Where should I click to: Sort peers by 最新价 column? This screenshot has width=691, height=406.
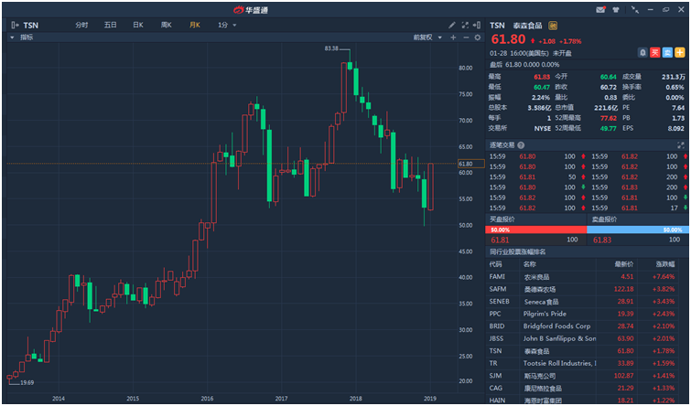(x=624, y=264)
